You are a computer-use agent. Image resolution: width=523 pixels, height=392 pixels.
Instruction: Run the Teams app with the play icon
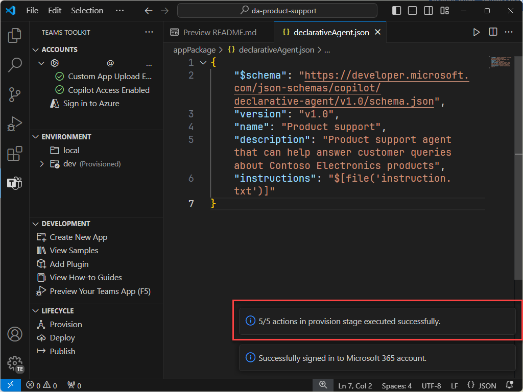coord(476,32)
